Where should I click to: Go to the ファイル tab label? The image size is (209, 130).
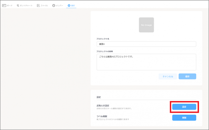point(44,5)
